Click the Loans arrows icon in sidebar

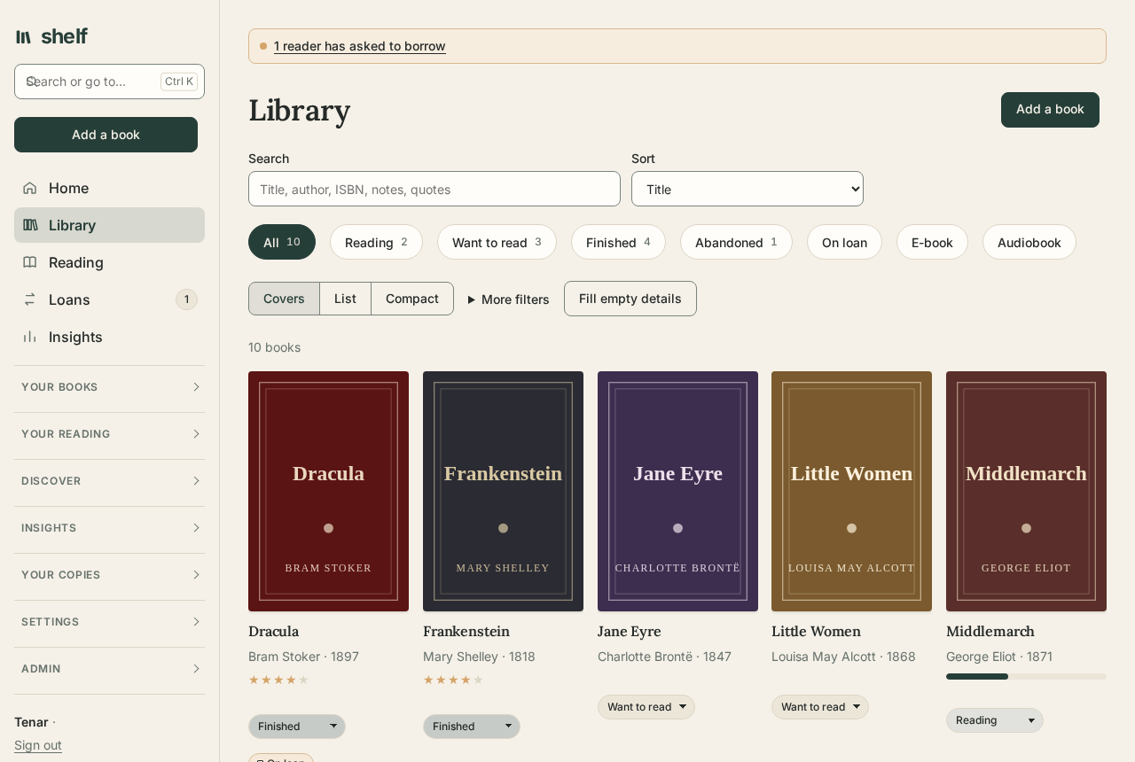point(30,299)
